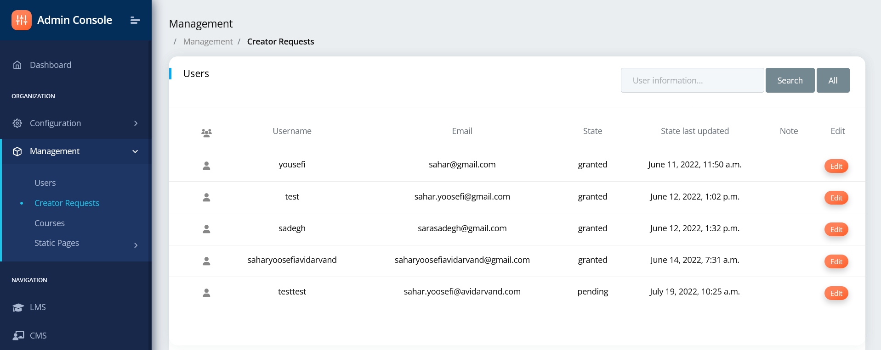The height and width of the screenshot is (350, 881).
Task: Click the avatar icon for saharyoosefiavidarvand
Action: pyautogui.click(x=206, y=261)
